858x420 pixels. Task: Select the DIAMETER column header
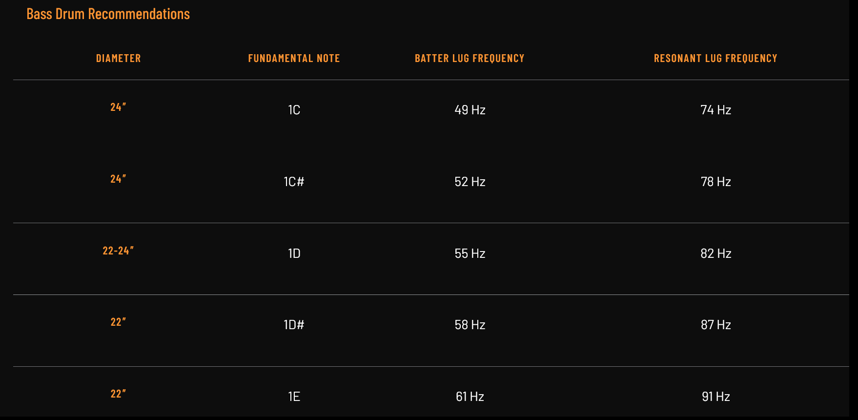pos(119,58)
